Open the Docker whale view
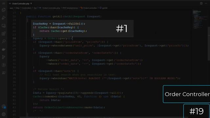Viewport: 210px width, 118px height. pyautogui.click(x=4, y=49)
